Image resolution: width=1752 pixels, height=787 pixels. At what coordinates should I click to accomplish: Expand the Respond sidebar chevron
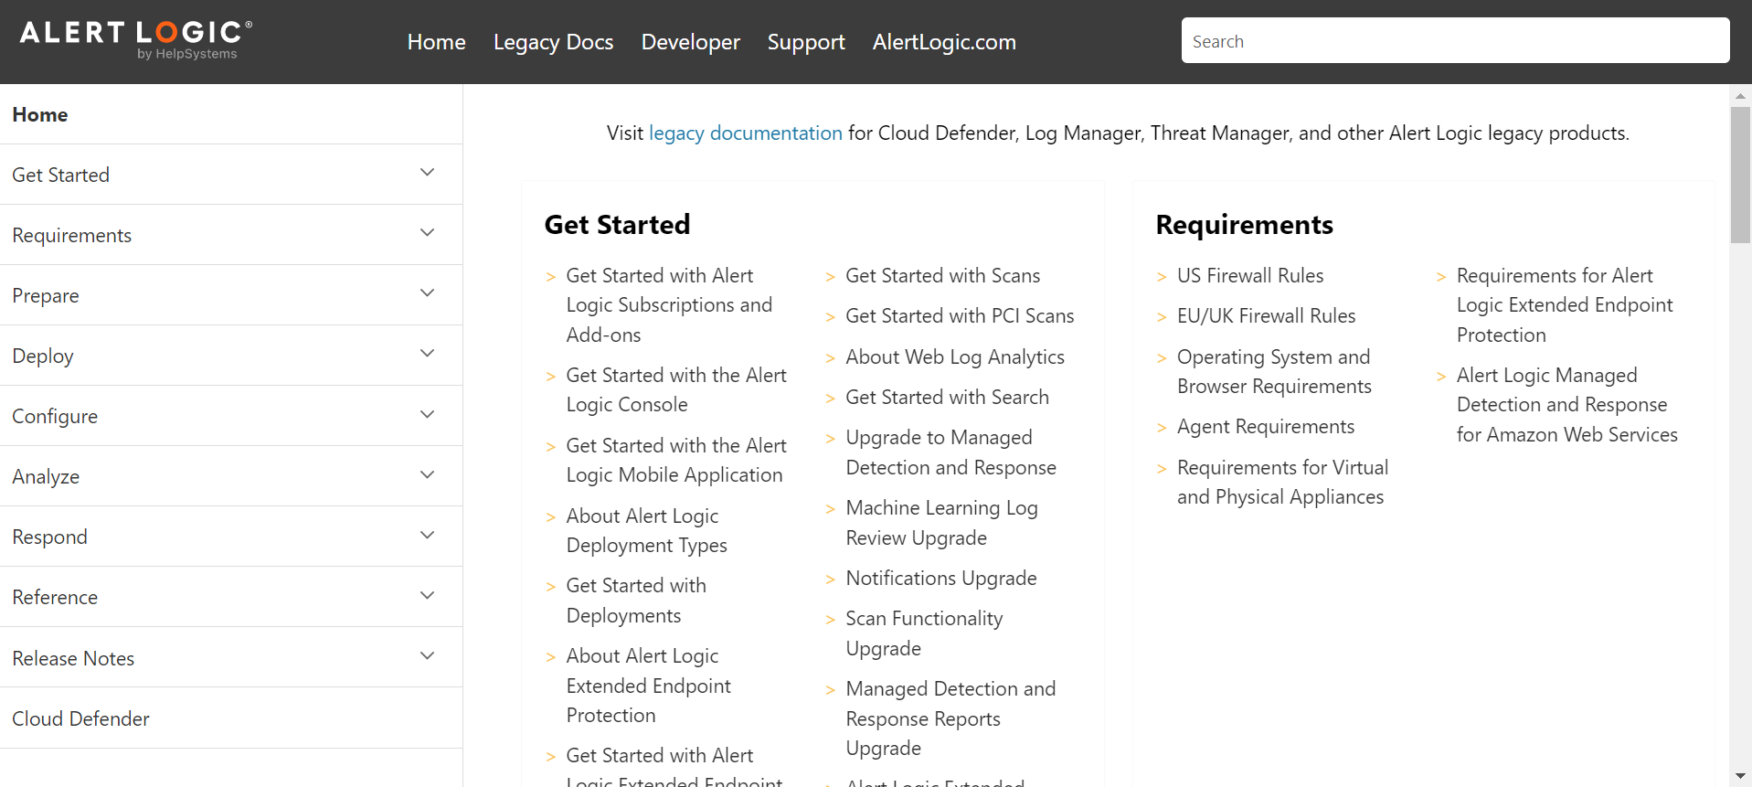[x=427, y=535]
